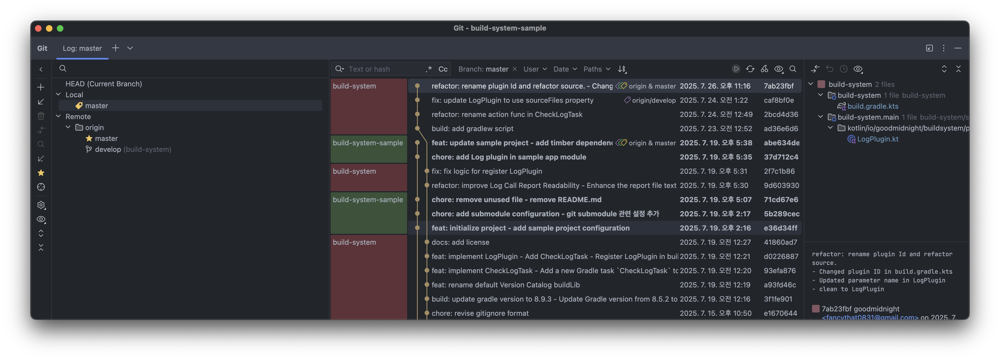Click the color swatch beside 7ab23fbf goodmidnight
Viewport: 1000px width, 360px height.
point(816,308)
